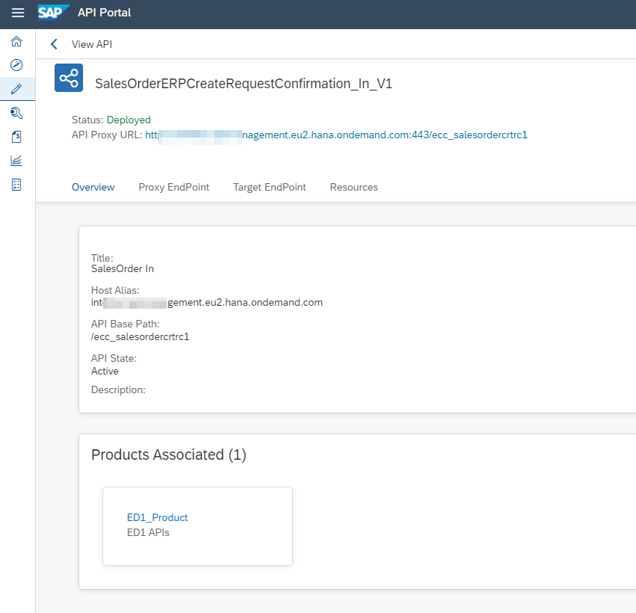This screenshot has width=636, height=613.
Task: Switch to the Overview tab
Action: coord(93,187)
